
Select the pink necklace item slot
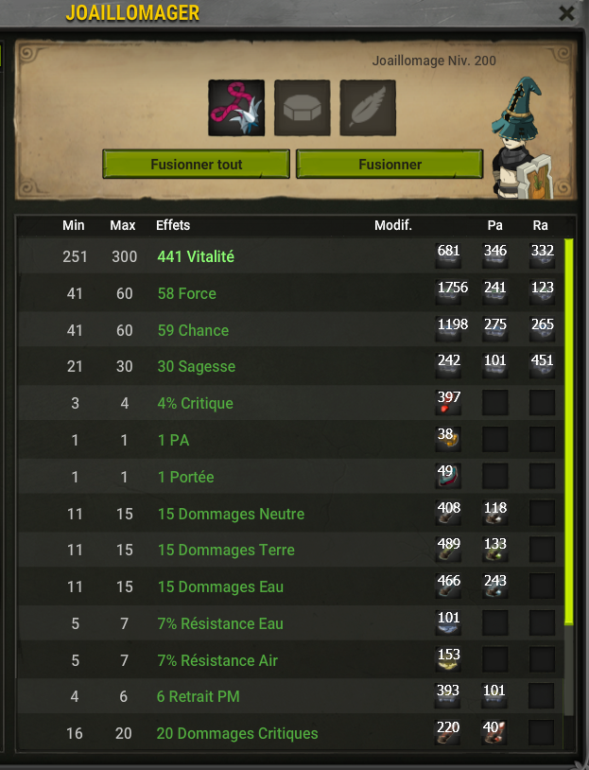(x=236, y=108)
